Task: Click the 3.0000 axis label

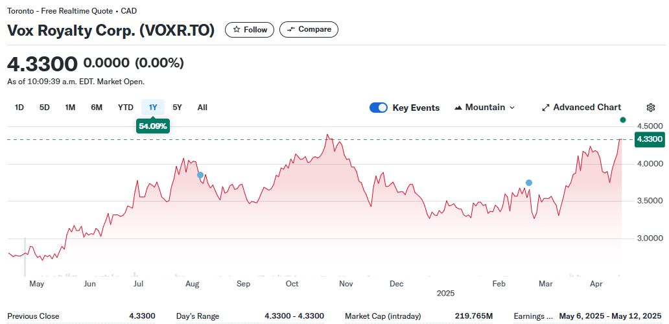Action: [x=650, y=238]
